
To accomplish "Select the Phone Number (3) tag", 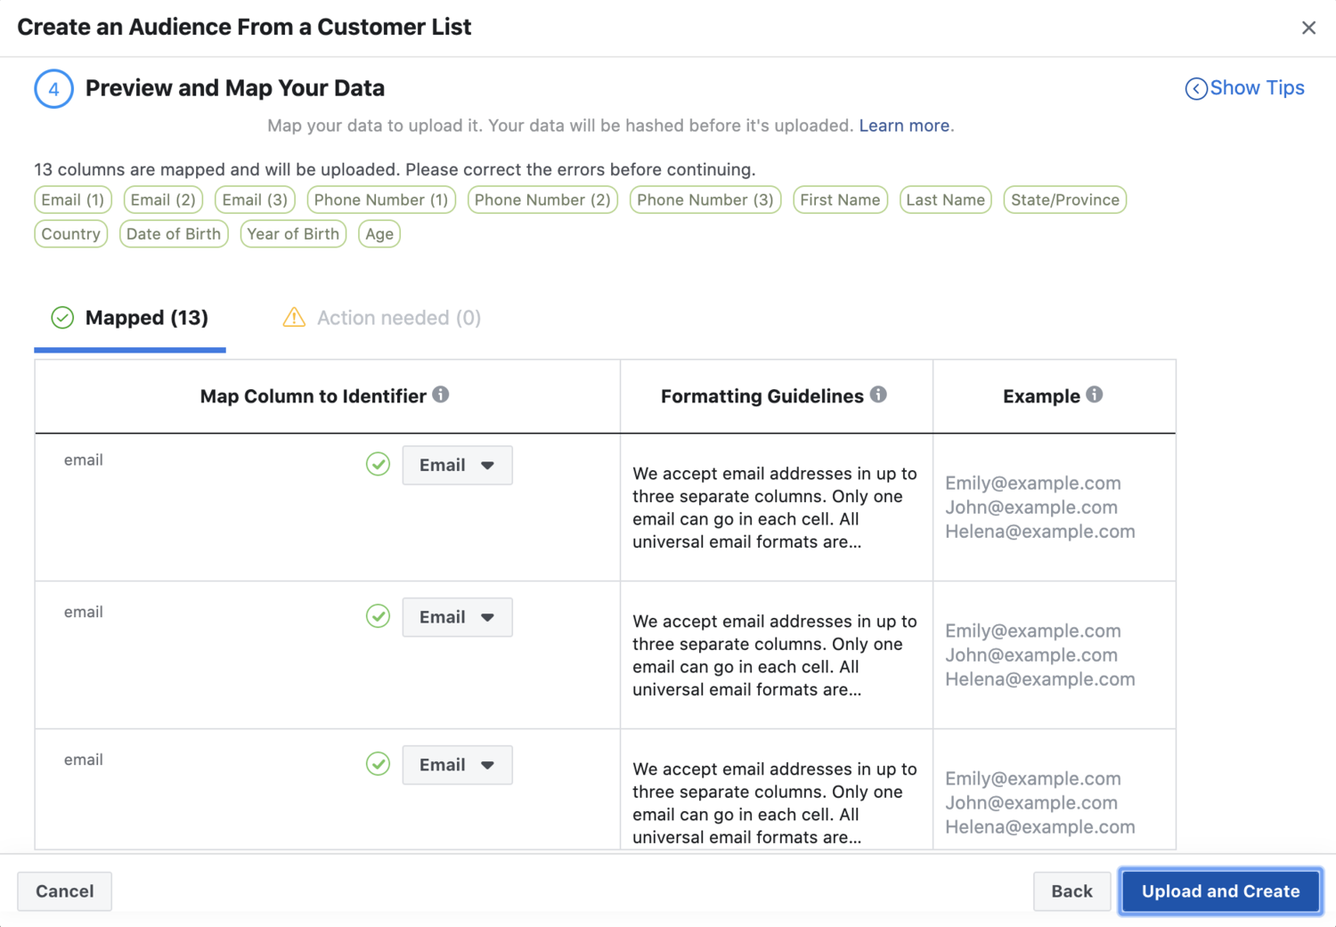I will click(x=705, y=199).
